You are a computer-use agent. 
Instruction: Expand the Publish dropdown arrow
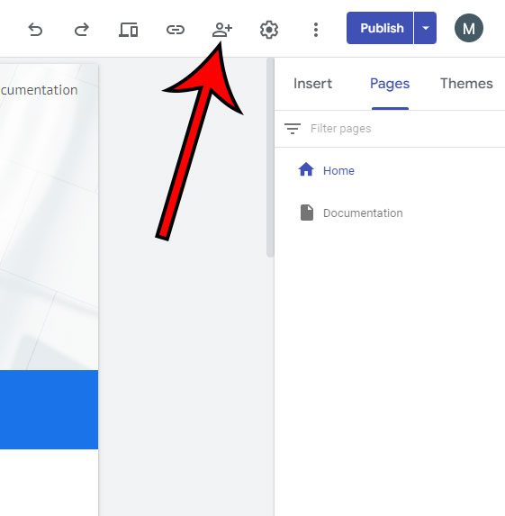(x=426, y=28)
